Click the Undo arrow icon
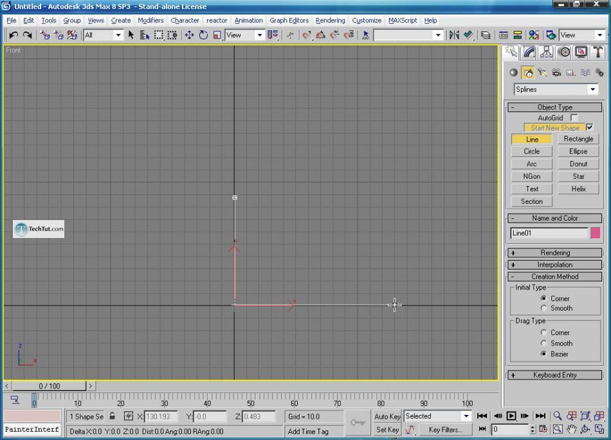Viewport: 611px width, 440px height. tap(14, 35)
